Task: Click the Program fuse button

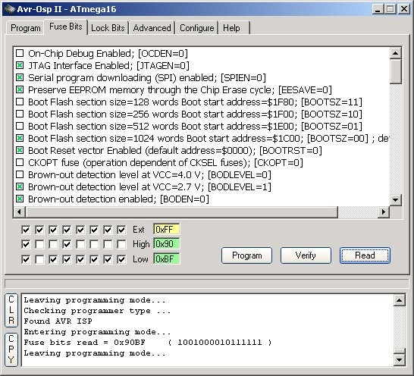Action: point(247,255)
